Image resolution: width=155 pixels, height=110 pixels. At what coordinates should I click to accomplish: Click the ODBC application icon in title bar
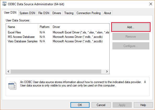click(x=4, y=4)
